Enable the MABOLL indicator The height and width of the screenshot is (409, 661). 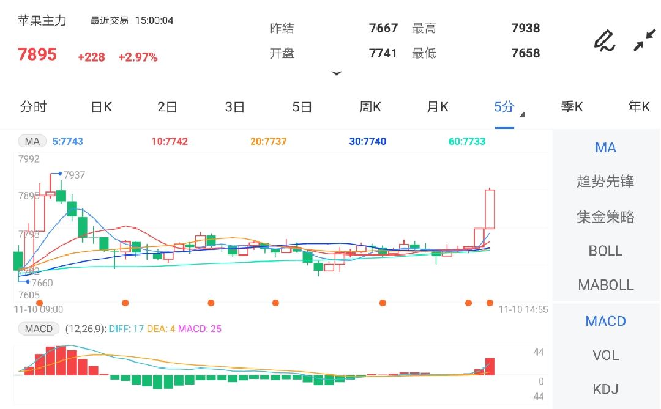[x=605, y=284]
